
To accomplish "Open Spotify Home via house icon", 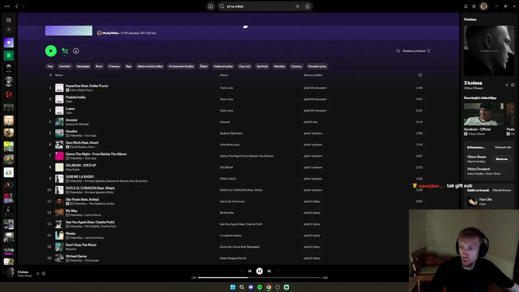I will [210, 6].
